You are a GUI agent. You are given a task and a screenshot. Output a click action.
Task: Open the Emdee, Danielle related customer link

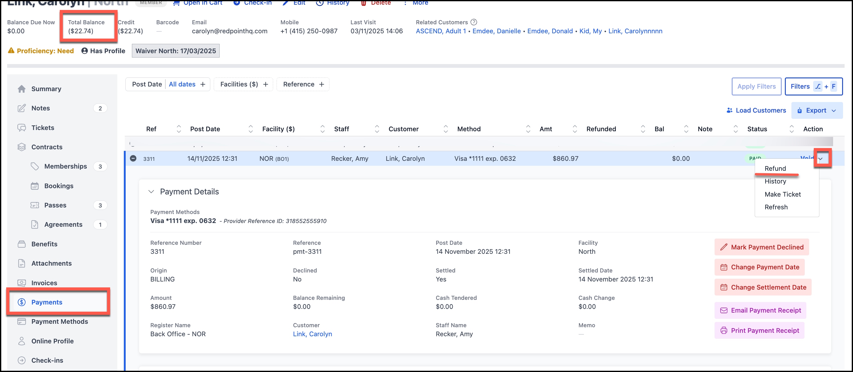tap(496, 31)
